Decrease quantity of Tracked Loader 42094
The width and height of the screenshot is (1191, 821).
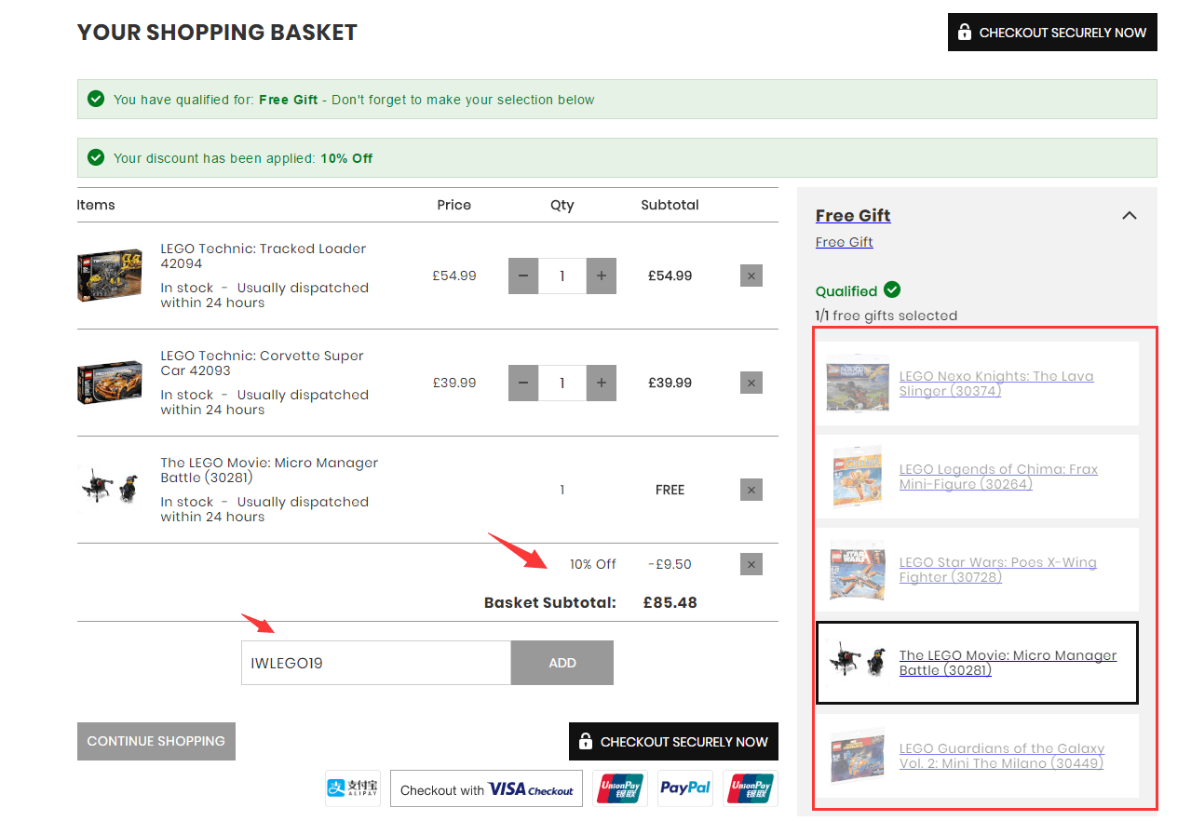click(523, 276)
